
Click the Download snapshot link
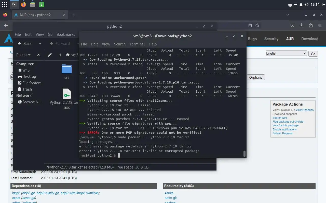(x=285, y=114)
